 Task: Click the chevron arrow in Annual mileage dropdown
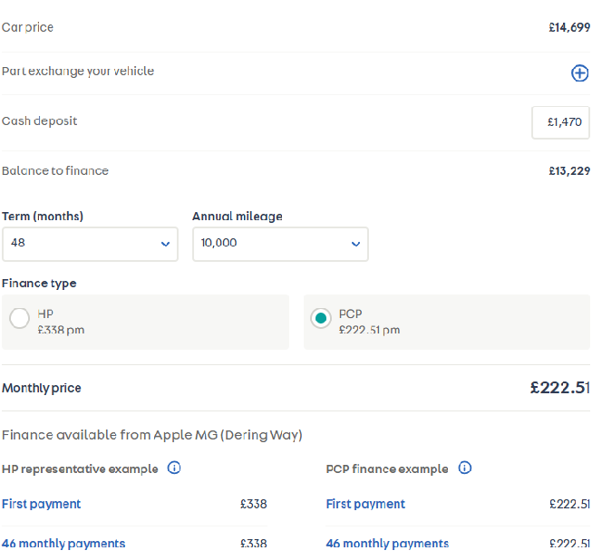(x=355, y=244)
